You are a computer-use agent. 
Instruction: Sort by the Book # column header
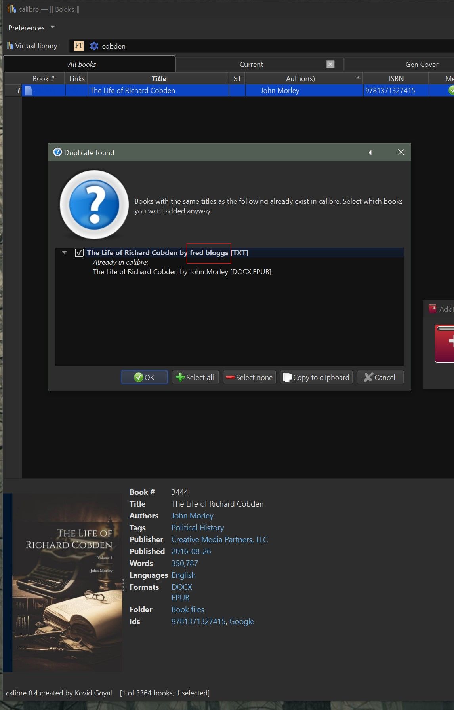44,78
